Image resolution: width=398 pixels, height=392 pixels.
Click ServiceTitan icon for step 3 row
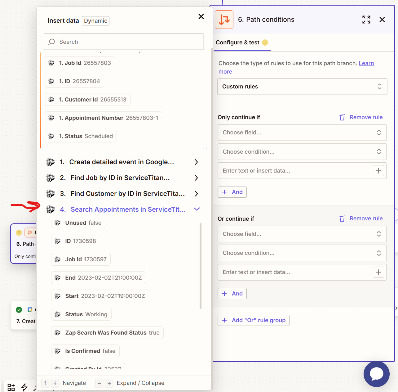point(51,194)
